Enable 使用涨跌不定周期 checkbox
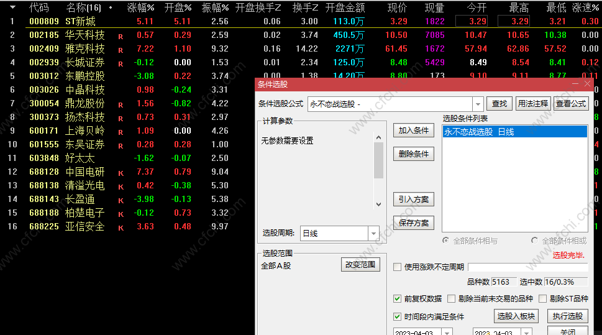The width and height of the screenshot is (602, 335). tap(398, 267)
